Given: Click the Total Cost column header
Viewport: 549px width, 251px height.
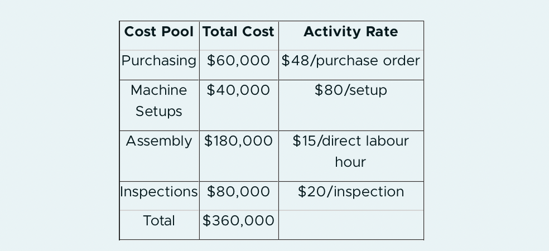Looking at the screenshot, I should click(239, 36).
